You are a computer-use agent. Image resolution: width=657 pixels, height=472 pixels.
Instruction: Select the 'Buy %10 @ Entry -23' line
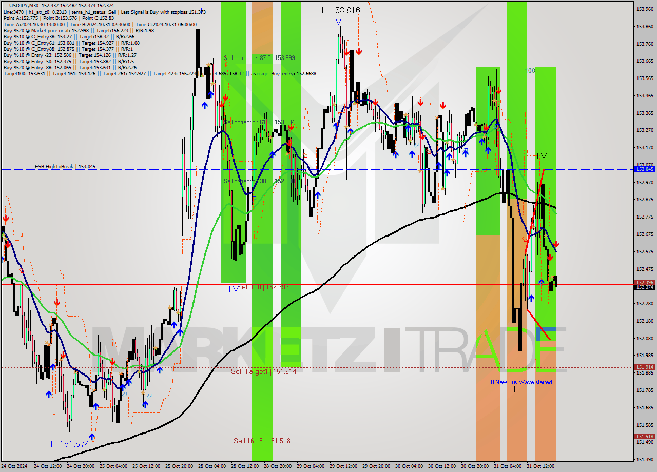click(70, 55)
